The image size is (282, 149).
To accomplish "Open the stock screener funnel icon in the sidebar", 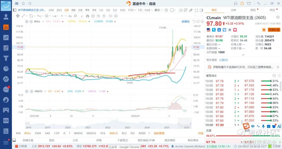I will click(6, 58).
